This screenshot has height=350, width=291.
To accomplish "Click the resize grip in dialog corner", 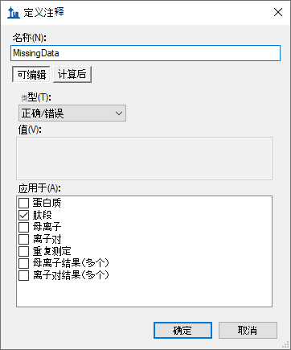I will (x=285, y=344).
